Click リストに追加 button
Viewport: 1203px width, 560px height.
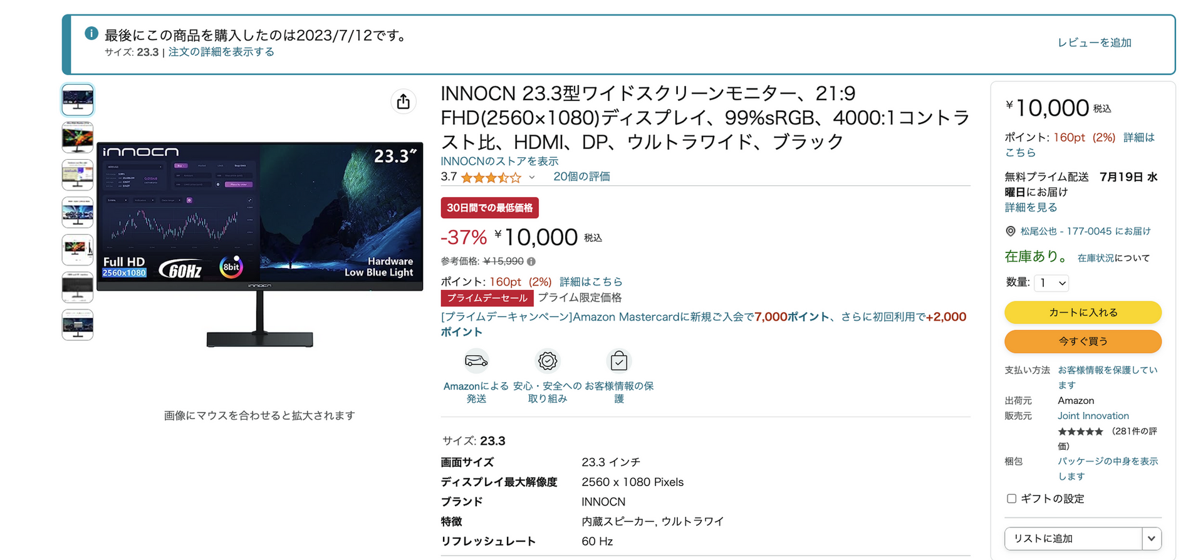point(1073,539)
